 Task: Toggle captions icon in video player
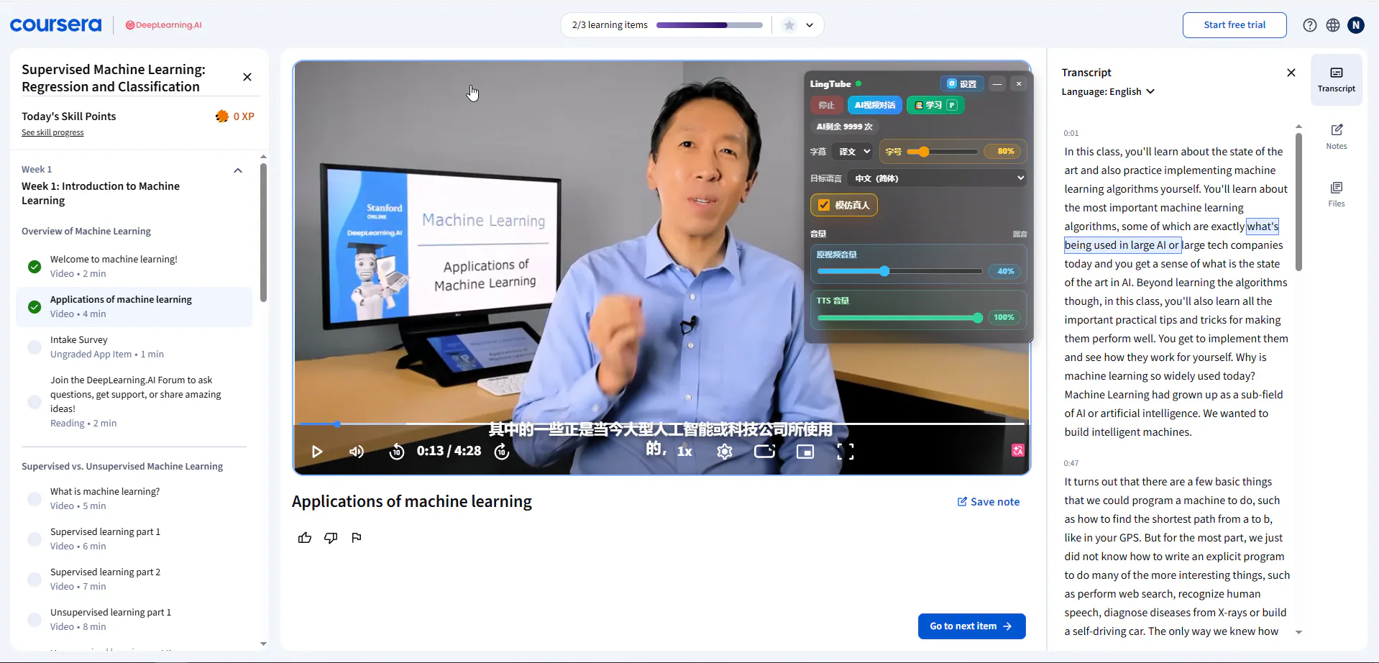764,452
